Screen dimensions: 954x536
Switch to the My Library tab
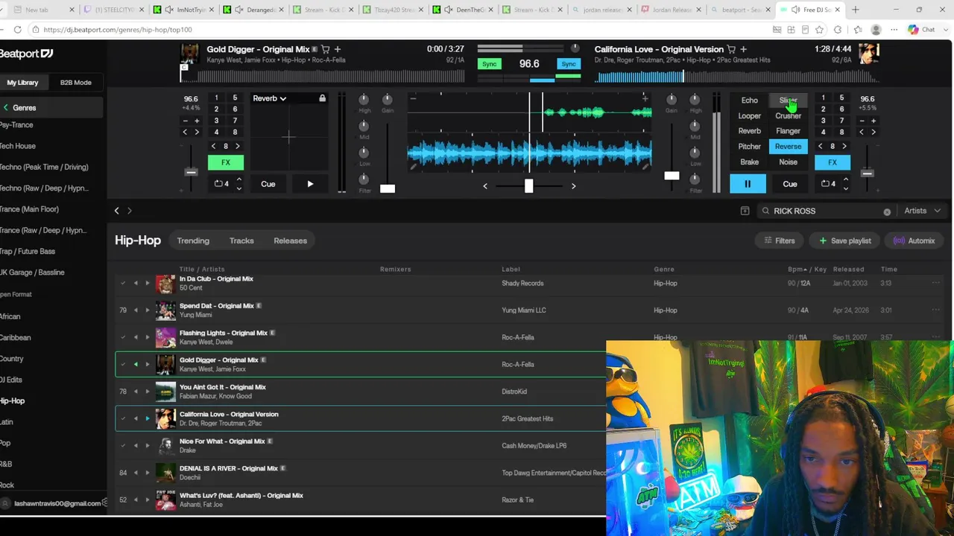tap(23, 83)
